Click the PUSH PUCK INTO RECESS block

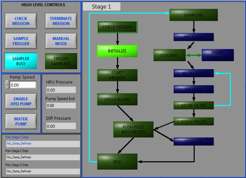point(133,130)
